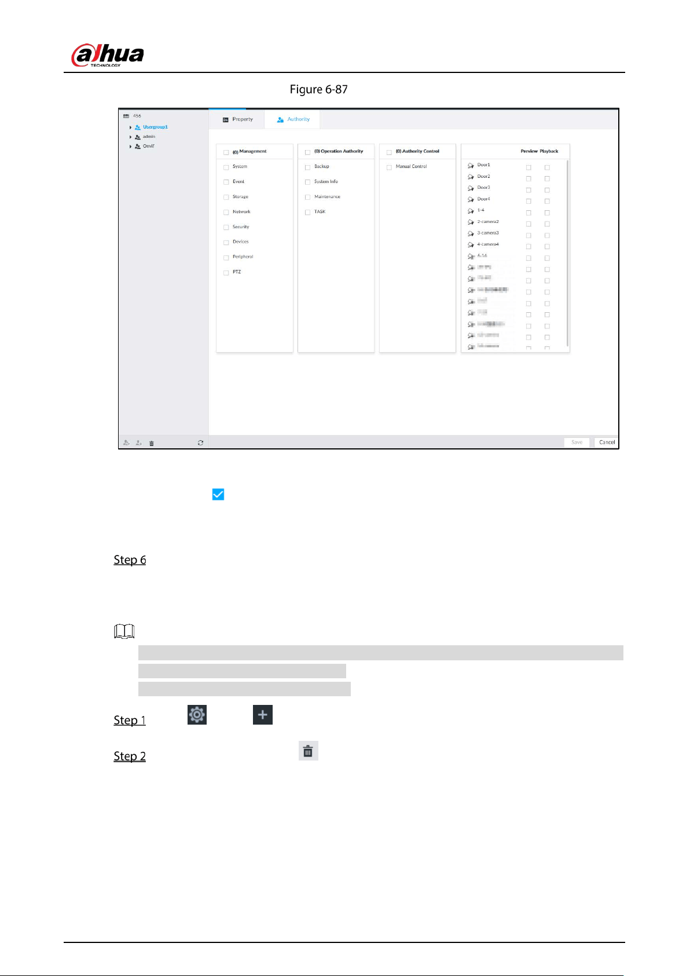Expand the admin tree node arrow
This screenshot has height=976, width=690.
[x=130, y=137]
